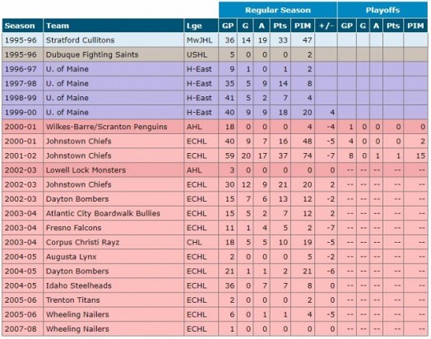Click the regular season PIM header
Viewport: 431px width, 339px height.
pyautogui.click(x=303, y=26)
